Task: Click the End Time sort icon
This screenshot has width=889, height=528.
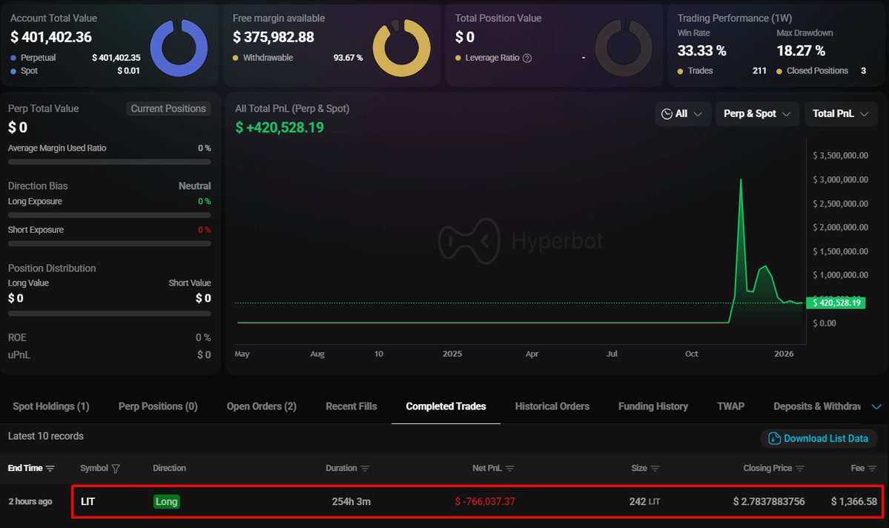Action: point(50,469)
